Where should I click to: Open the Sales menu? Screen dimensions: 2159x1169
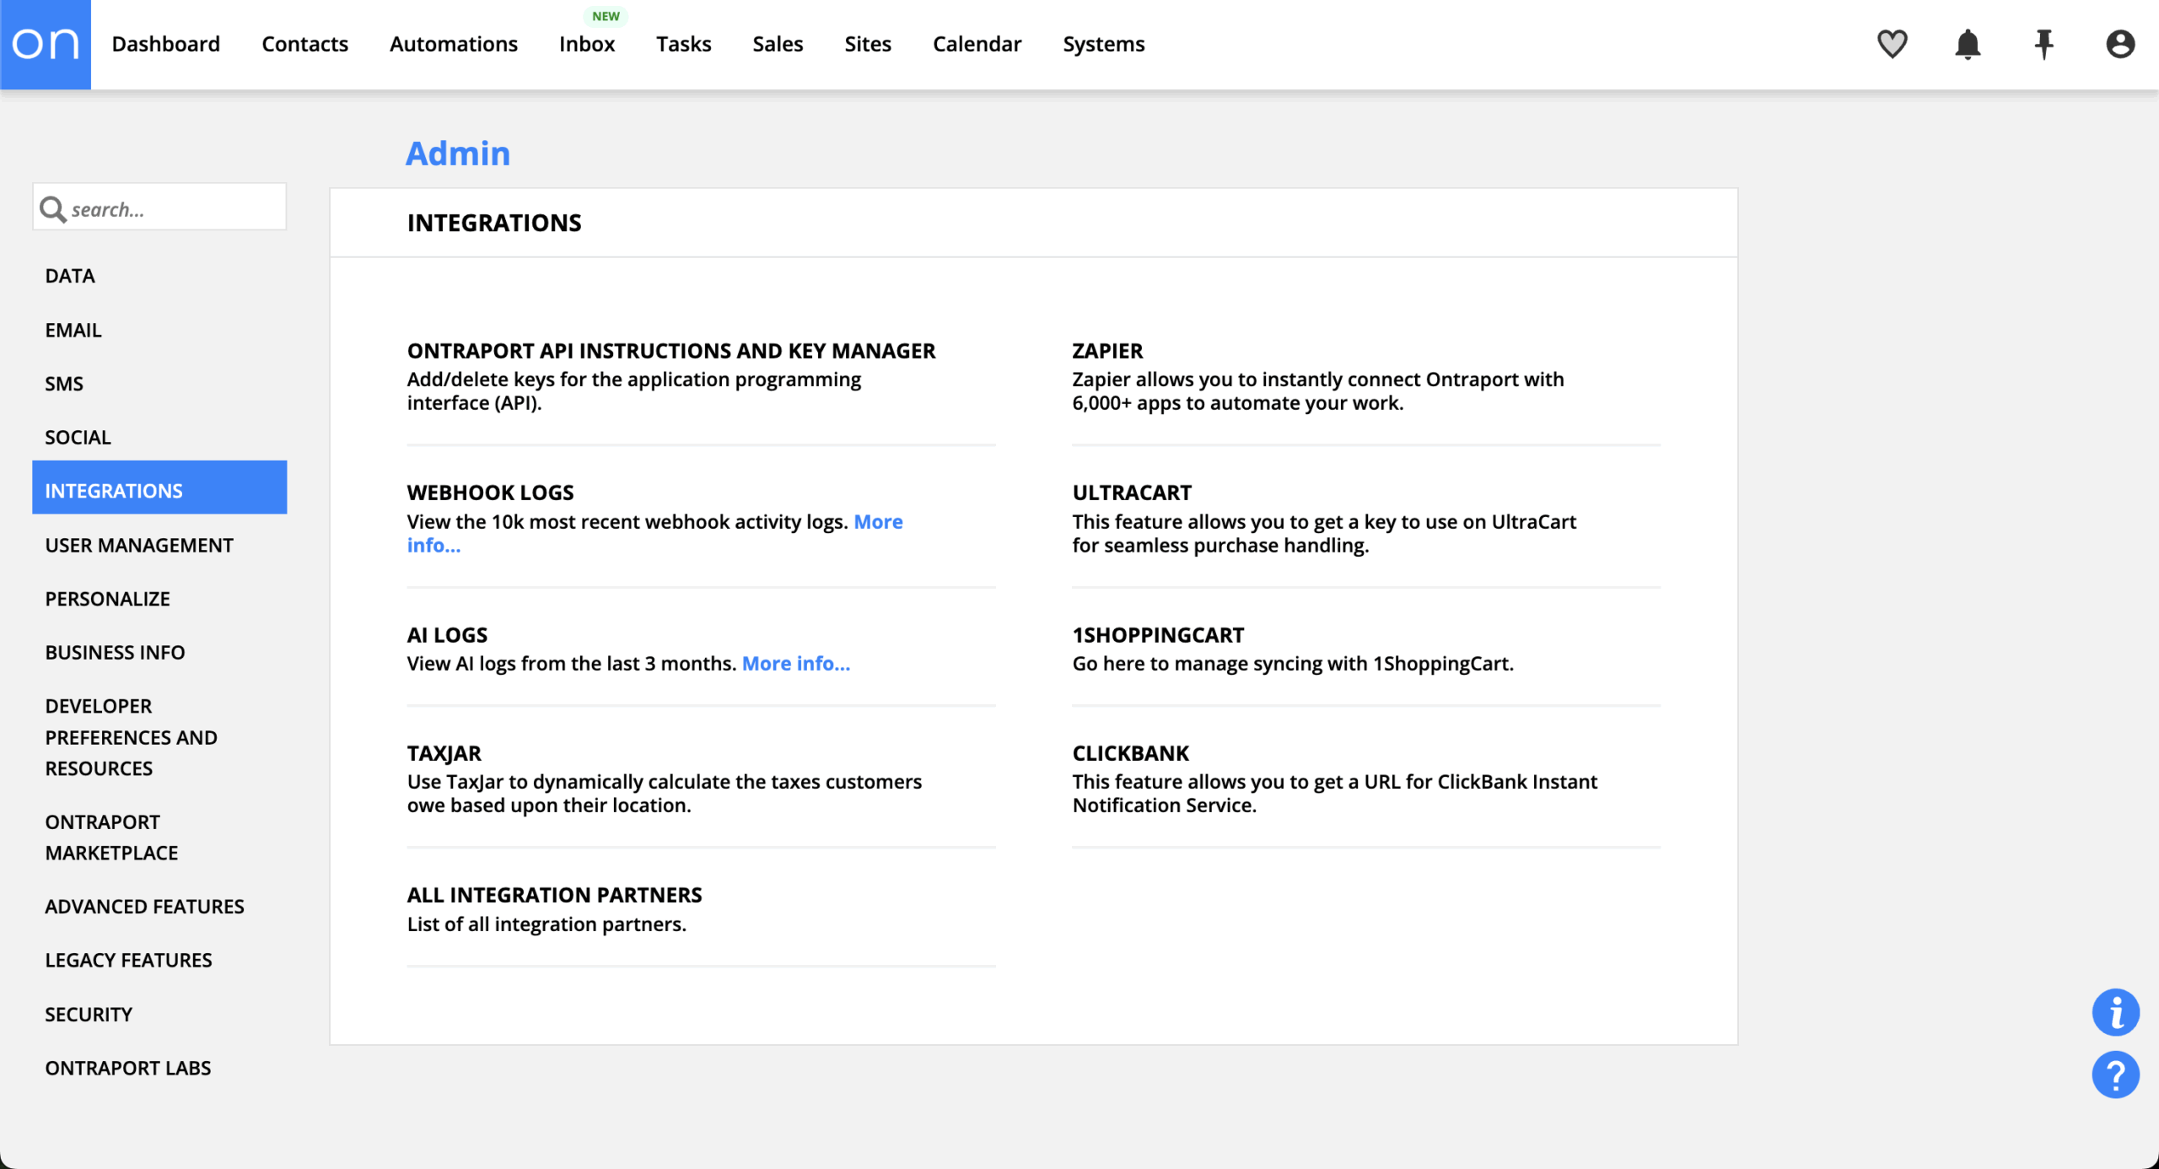pyautogui.click(x=778, y=44)
